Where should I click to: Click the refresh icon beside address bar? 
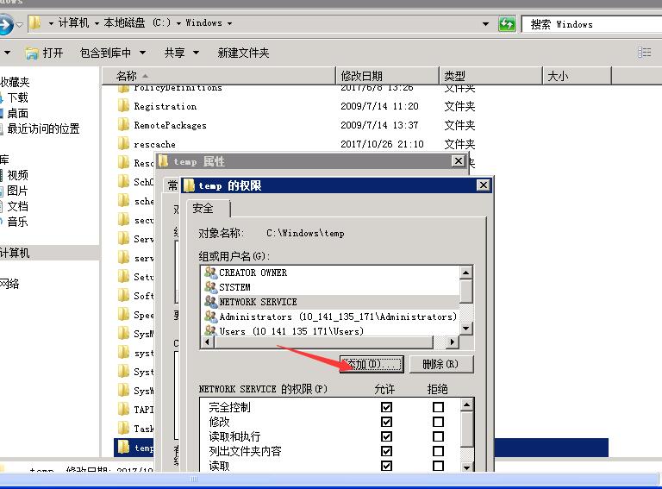(x=507, y=23)
